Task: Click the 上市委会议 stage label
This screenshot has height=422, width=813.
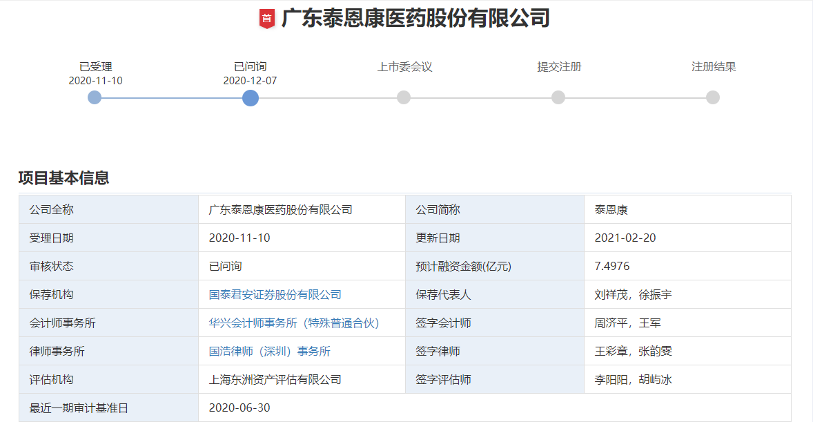Action: click(404, 67)
